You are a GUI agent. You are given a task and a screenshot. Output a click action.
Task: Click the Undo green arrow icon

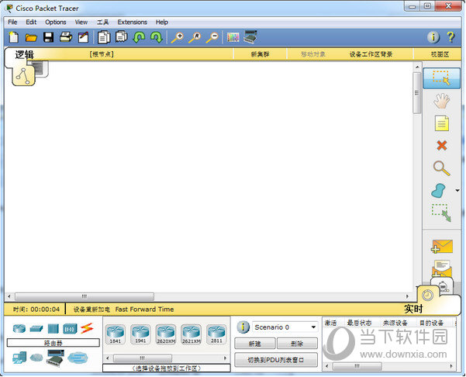[x=140, y=36]
